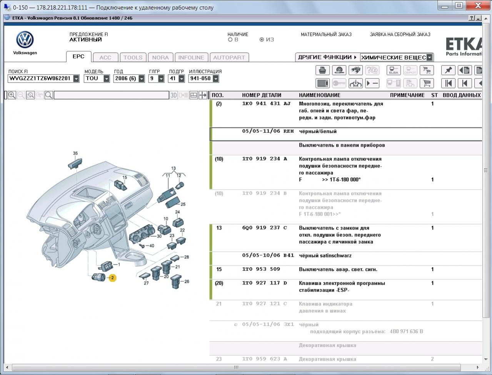This screenshot has width=492, height=375.
Task: Open the wheel and tire toolbar icon
Action: click(x=339, y=70)
